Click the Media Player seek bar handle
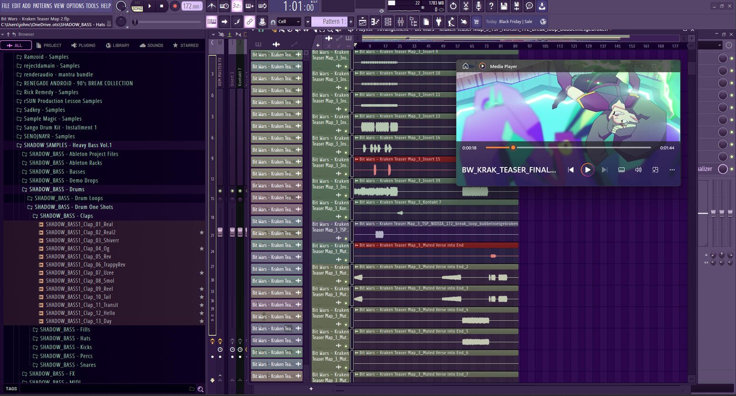Screen dimensions: 736x396 (513, 148)
